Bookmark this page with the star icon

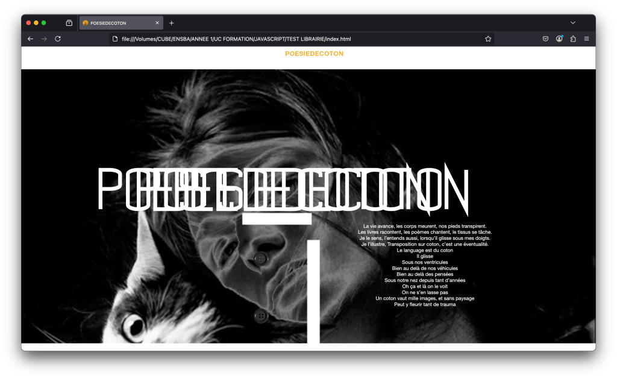coord(488,39)
